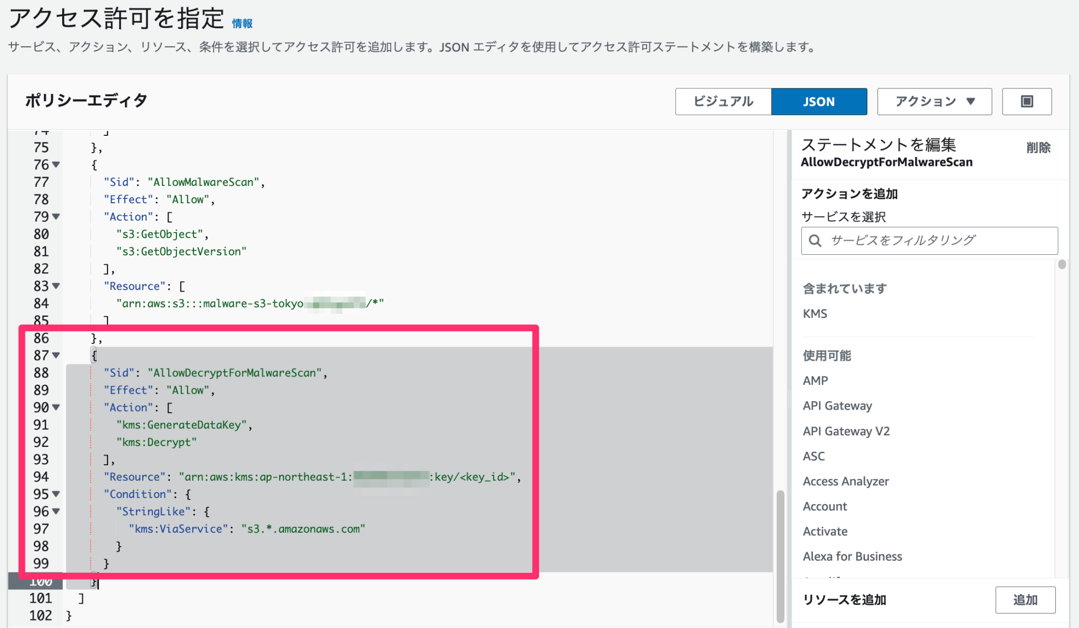
Task: Collapse the Resource fold on line 83
Action: pyautogui.click(x=56, y=286)
